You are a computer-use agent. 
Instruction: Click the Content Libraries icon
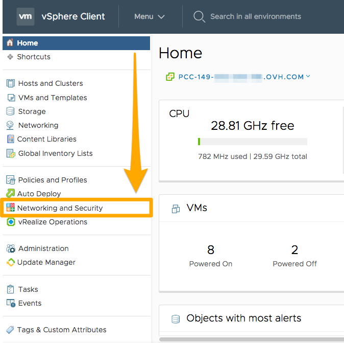(10, 139)
